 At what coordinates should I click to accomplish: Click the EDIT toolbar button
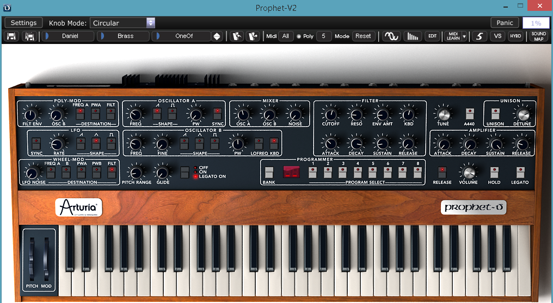point(432,36)
